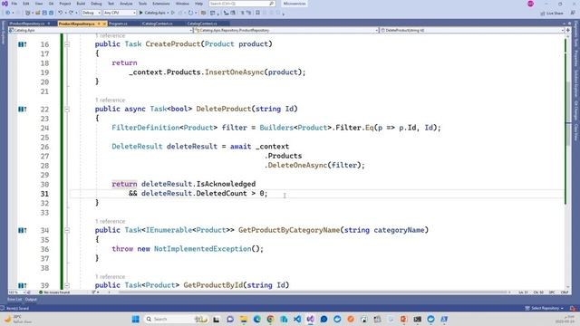Open the Output tab
Image resolution: width=580 pixels, height=326 pixels.
[x=31, y=300]
